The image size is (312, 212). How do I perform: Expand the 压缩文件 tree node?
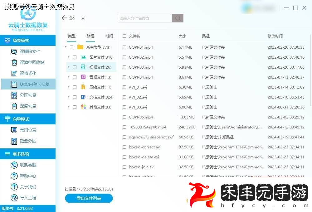[x=68, y=87]
